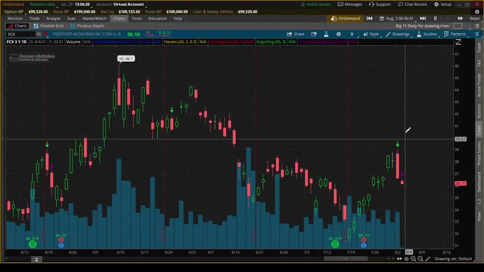Click the Harami (20, 3, 0.3) study label

(x=180, y=42)
